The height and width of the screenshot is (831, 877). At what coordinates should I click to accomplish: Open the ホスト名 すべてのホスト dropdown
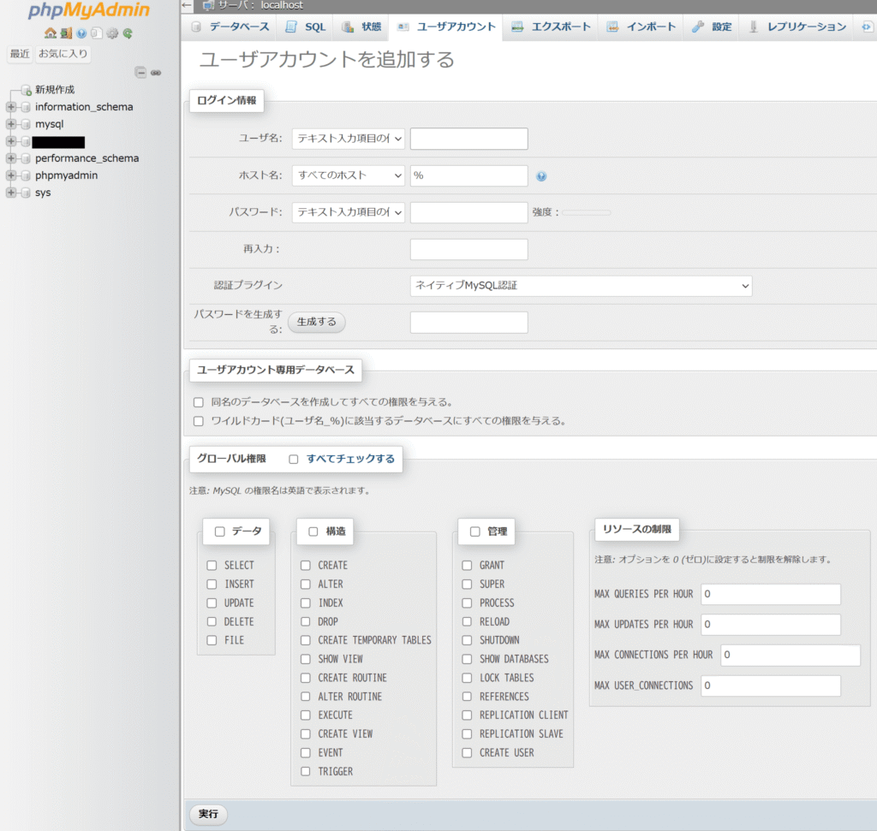pos(348,175)
